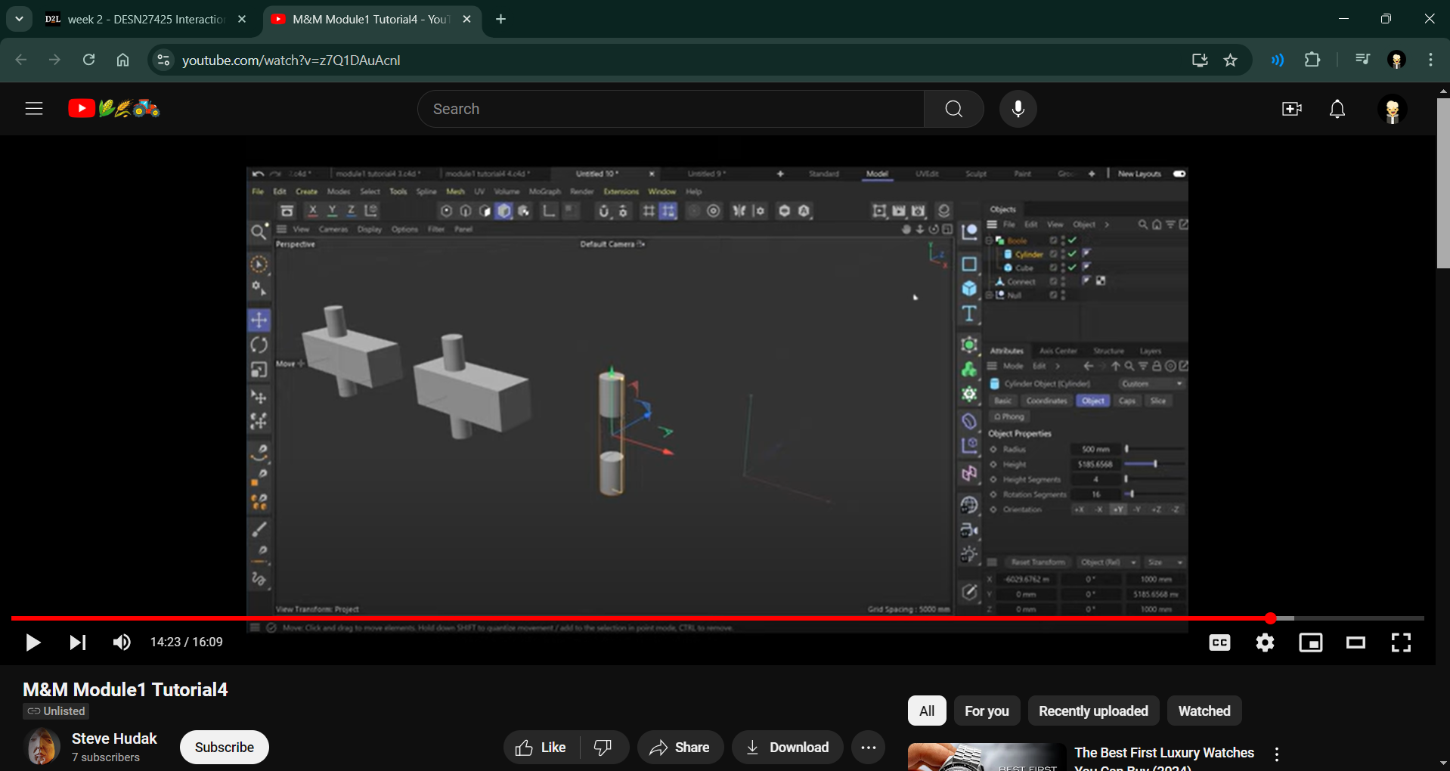1450x771 pixels.
Task: Select the Move tool in the left toolbar
Action: [259, 320]
